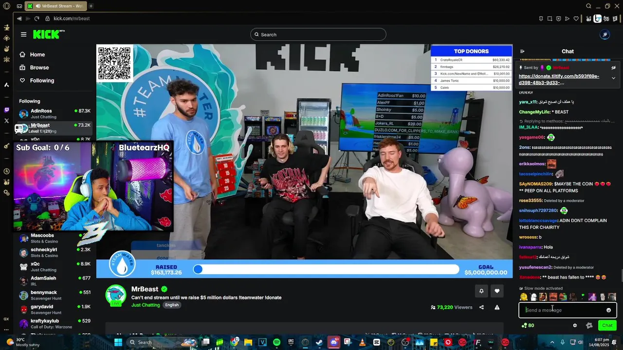623x350 pixels.
Task: Open the pinned donate.tiltify.com link
Action: [x=559, y=79]
